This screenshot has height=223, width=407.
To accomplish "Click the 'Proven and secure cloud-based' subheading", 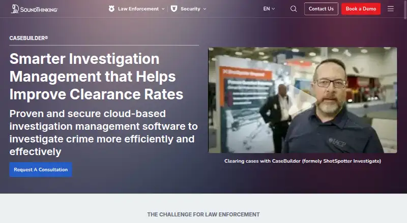I will pos(104,132).
